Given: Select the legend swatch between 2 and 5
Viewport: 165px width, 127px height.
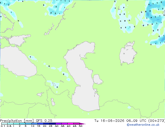Looking at the screenshot, I should (x=22, y=124).
